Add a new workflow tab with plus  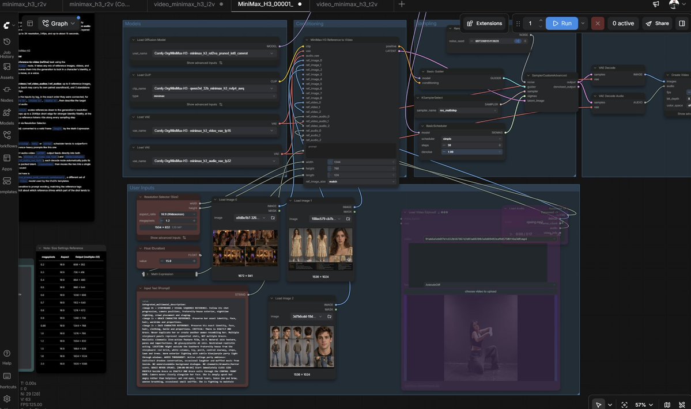tap(402, 5)
